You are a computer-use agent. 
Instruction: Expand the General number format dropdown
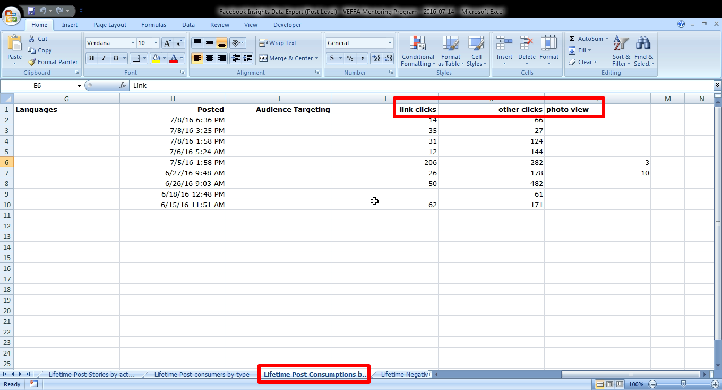389,43
